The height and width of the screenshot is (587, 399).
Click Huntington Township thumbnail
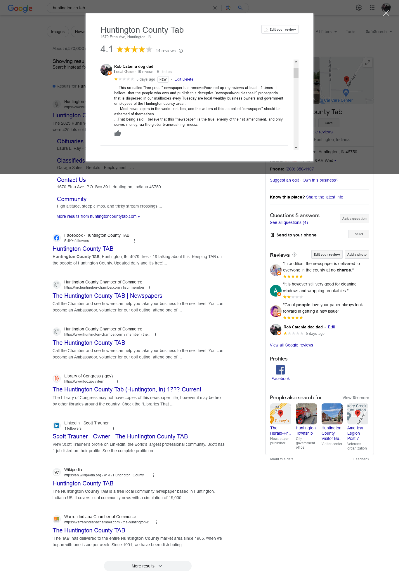pos(306,414)
